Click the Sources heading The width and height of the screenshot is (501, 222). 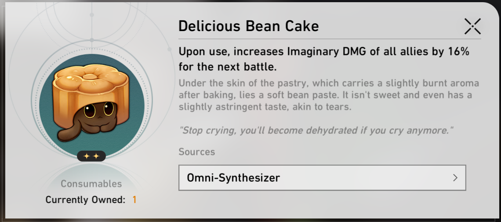197,152
